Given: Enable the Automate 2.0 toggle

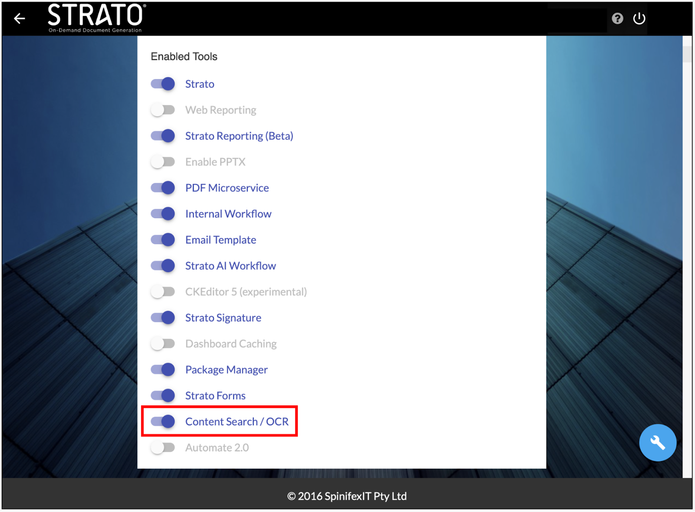Looking at the screenshot, I should pyautogui.click(x=163, y=447).
